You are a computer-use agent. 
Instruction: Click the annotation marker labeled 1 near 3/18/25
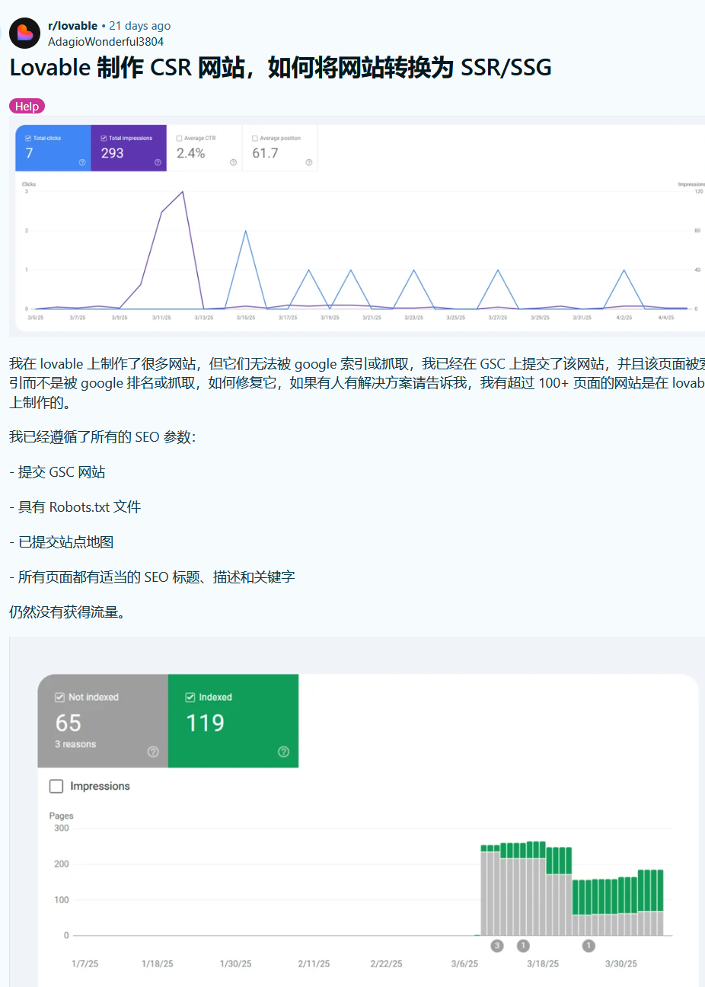click(523, 946)
